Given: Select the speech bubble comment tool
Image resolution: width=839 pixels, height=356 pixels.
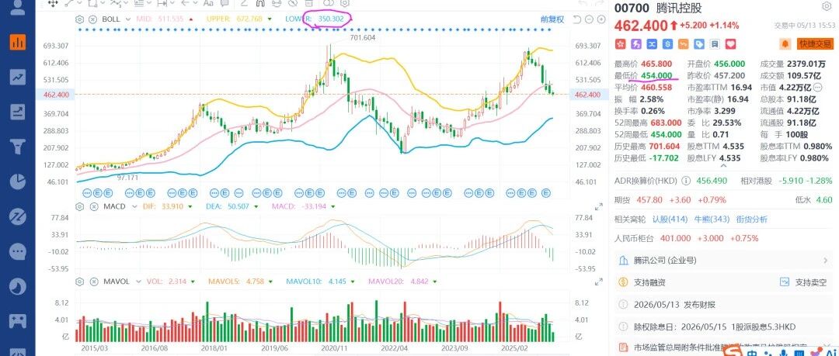Looking at the screenshot, I should [226, 3].
